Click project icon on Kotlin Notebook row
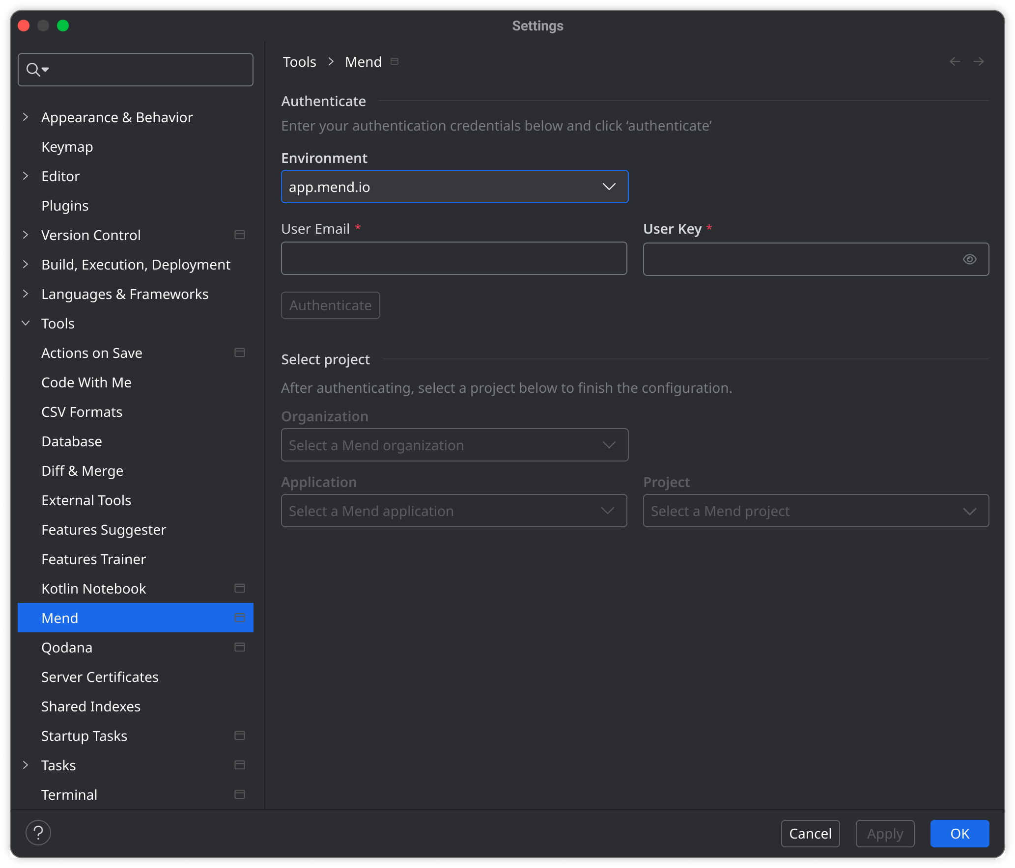The height and width of the screenshot is (868, 1015). [x=240, y=589]
